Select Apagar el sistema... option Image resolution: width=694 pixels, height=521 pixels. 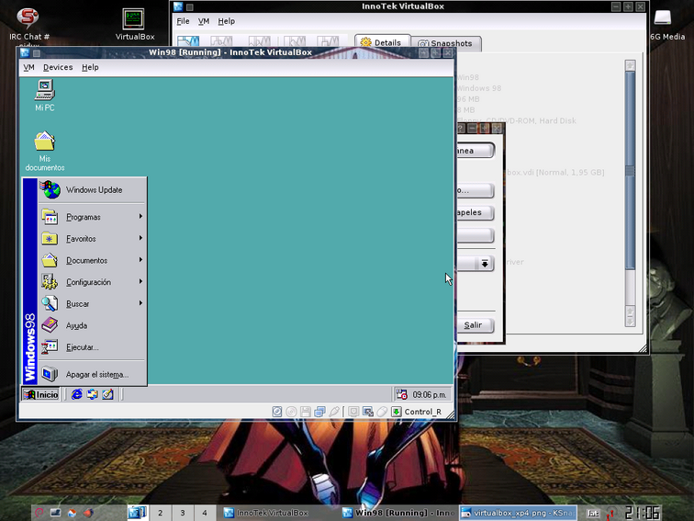coord(93,374)
